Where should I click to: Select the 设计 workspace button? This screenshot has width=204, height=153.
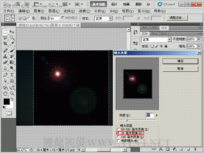(x=114, y=4)
